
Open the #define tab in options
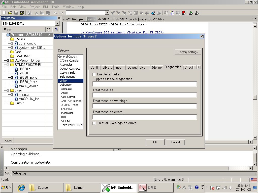(x=156, y=67)
